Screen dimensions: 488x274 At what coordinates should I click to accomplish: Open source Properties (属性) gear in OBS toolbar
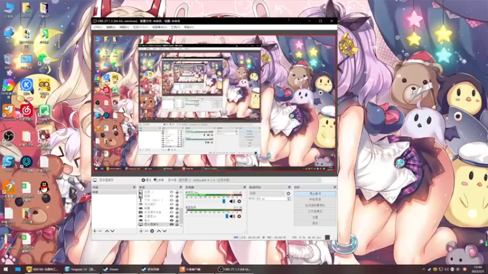tap(146, 180)
